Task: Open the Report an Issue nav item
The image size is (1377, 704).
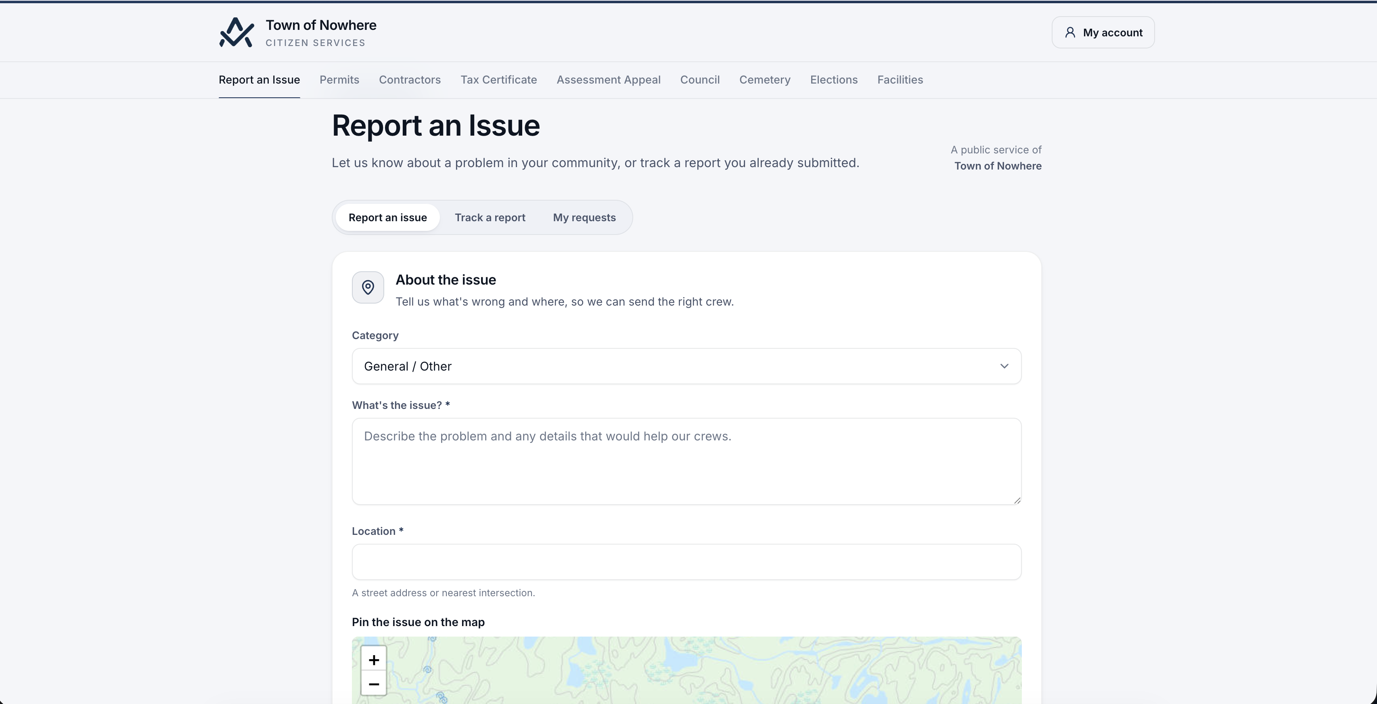Action: pos(259,80)
